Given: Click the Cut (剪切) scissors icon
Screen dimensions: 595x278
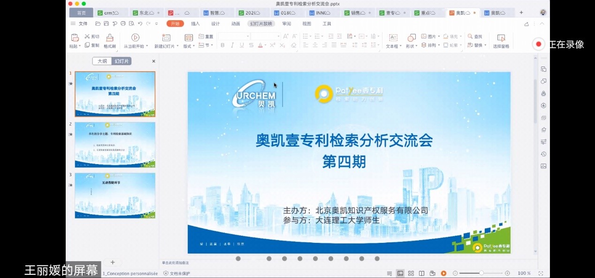Looking at the screenshot, I should tap(87, 37).
